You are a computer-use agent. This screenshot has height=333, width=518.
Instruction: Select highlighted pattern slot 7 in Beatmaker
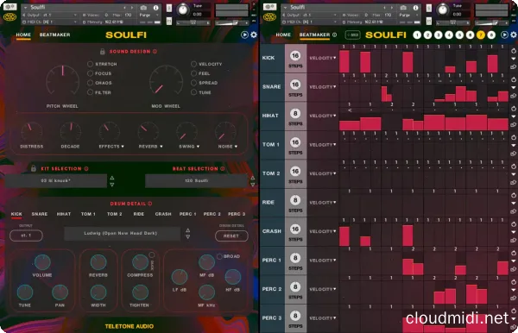click(x=481, y=35)
